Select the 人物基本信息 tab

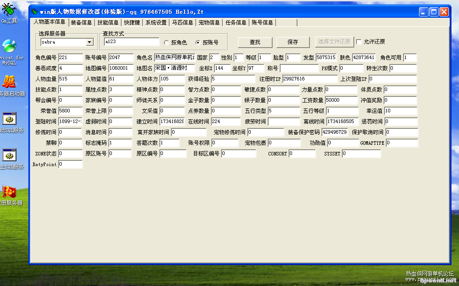click(x=49, y=22)
